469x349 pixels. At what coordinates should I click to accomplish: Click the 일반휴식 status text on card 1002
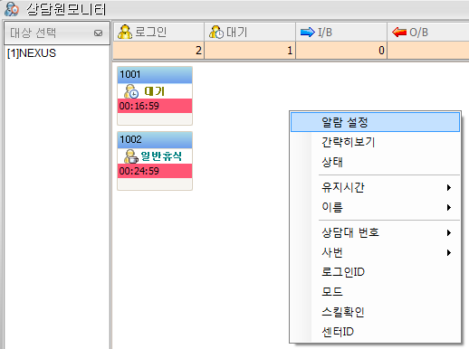pos(161,156)
